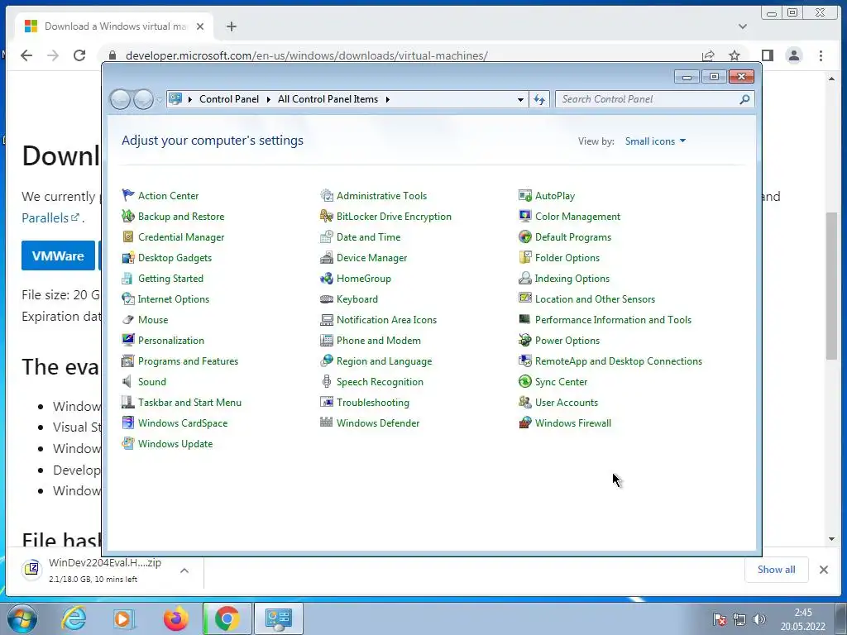Open the Default Programs icon
This screenshot has width=847, height=635.
[525, 236]
